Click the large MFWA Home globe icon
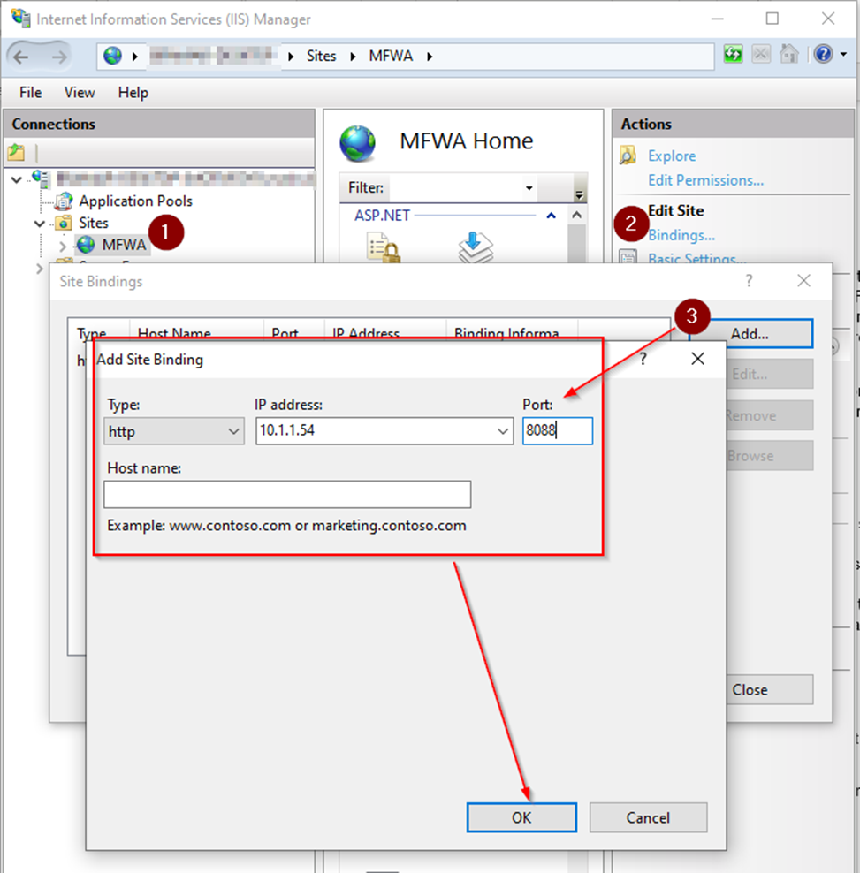The image size is (860, 873). click(358, 144)
